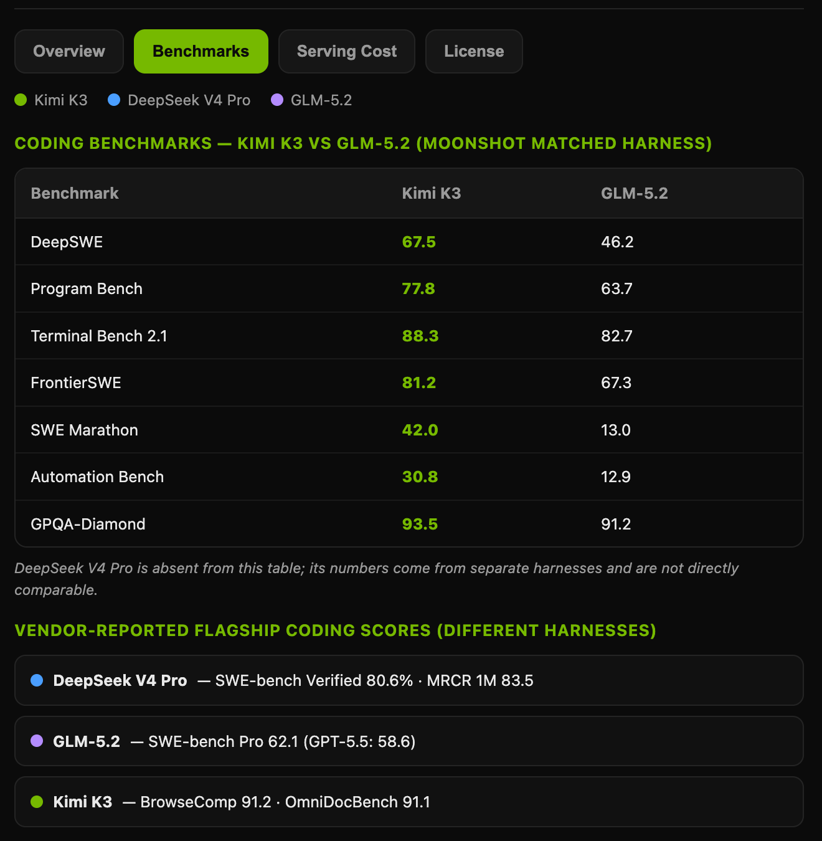Select the Benchmarks tab

(x=201, y=51)
